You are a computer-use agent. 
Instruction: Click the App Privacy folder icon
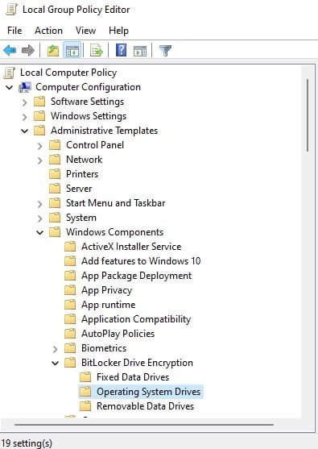(70, 290)
